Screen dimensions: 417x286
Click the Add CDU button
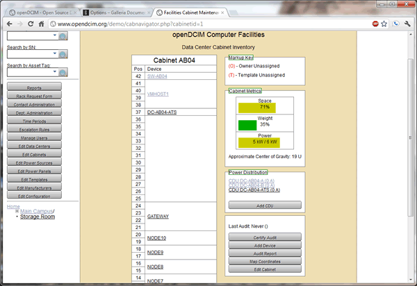click(x=265, y=205)
